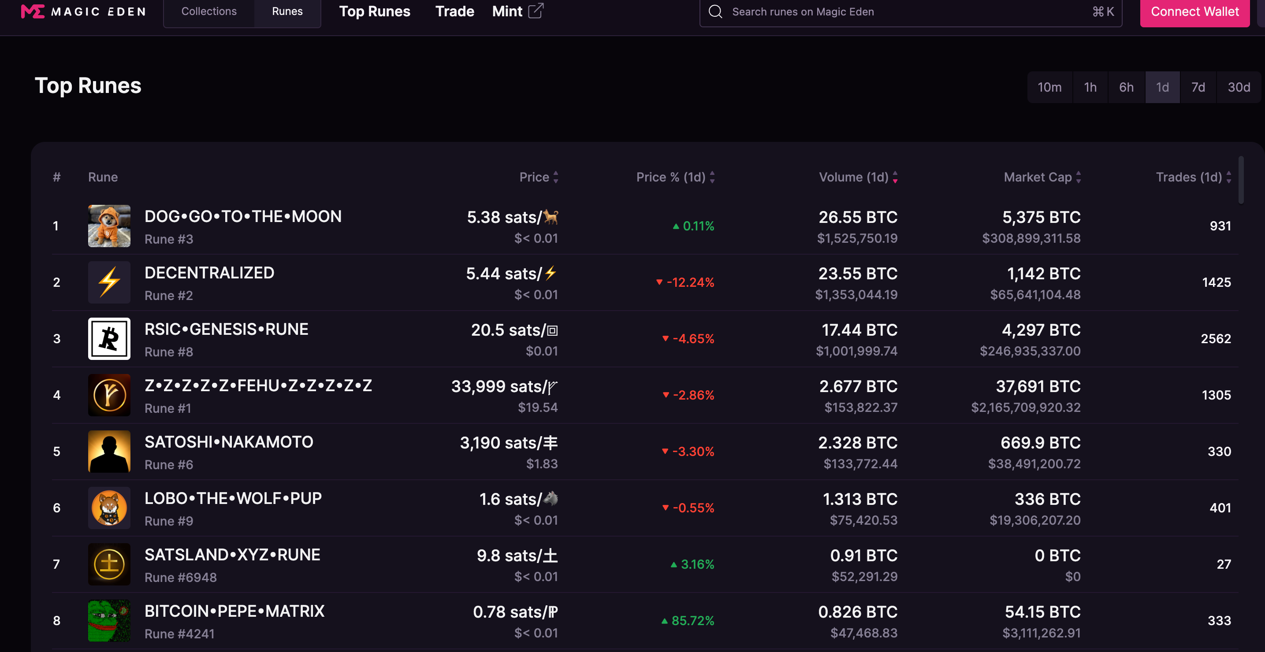Screen dimensions: 1265x652
Task: Click '17.44 BTC' volume cell
Action: tap(859, 330)
